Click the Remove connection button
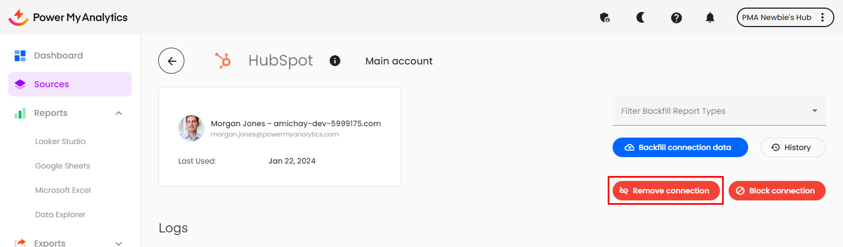 click(x=666, y=191)
